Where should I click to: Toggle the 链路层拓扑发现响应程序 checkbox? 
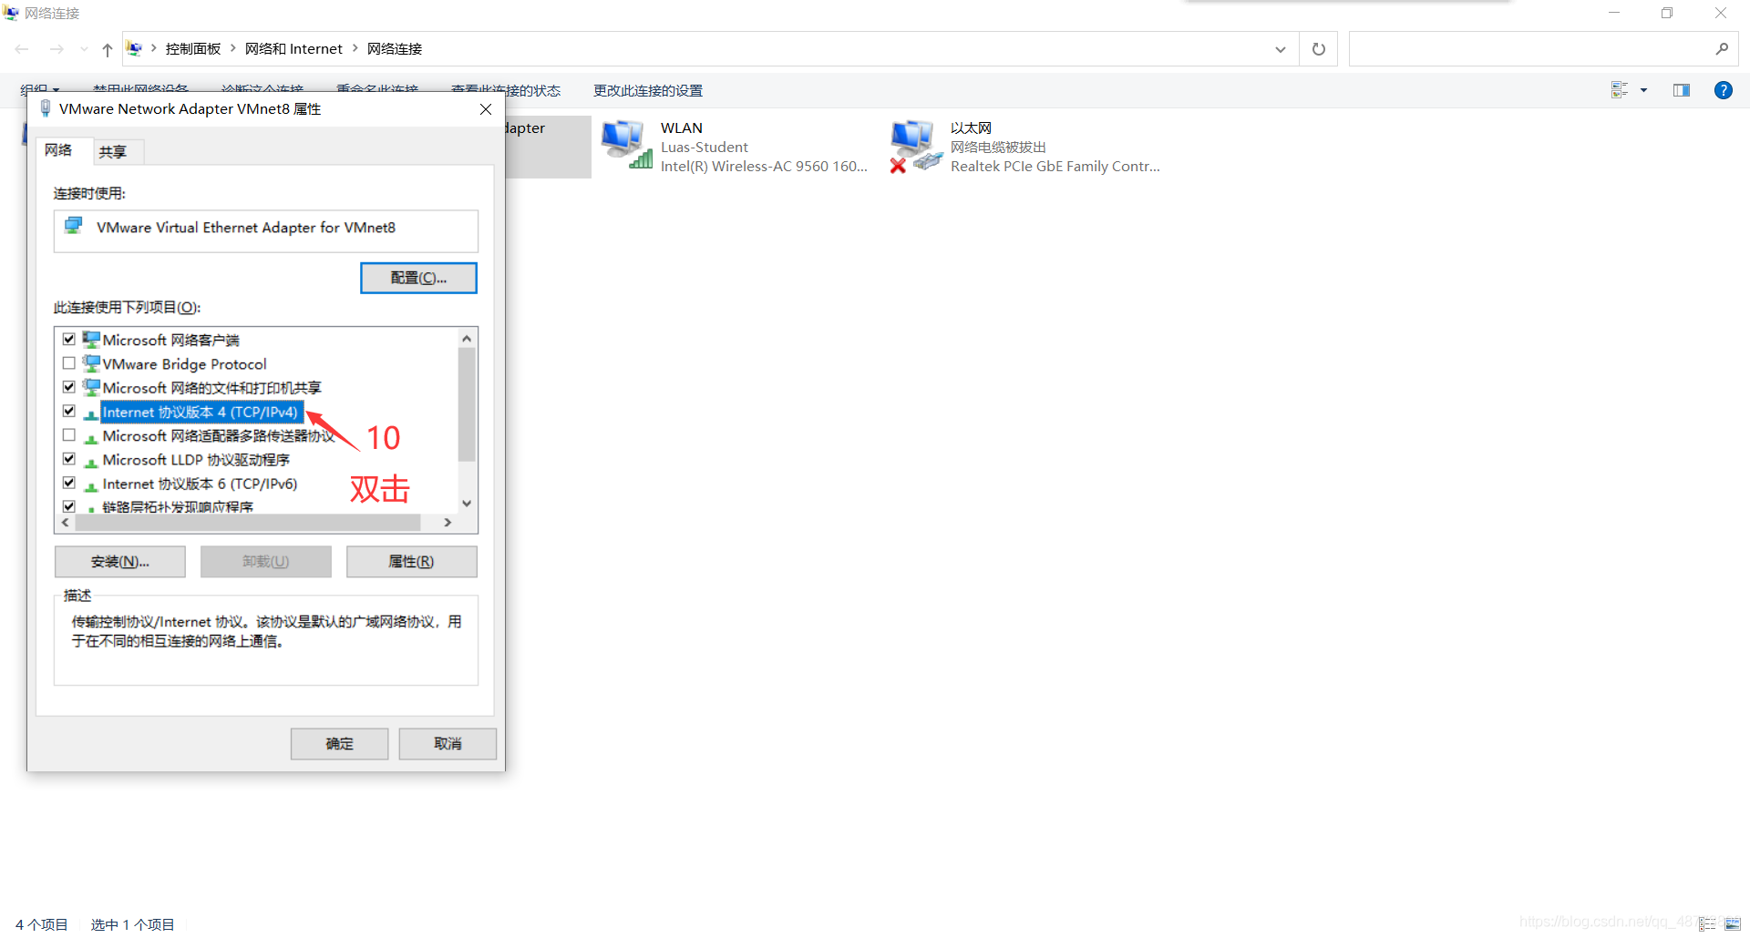click(x=69, y=505)
